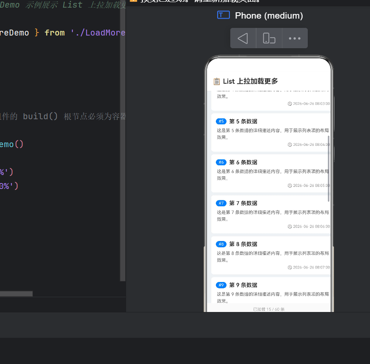
Task: Click timestamp 2026-06-26 08:05:00
Action: pyautogui.click(x=311, y=186)
